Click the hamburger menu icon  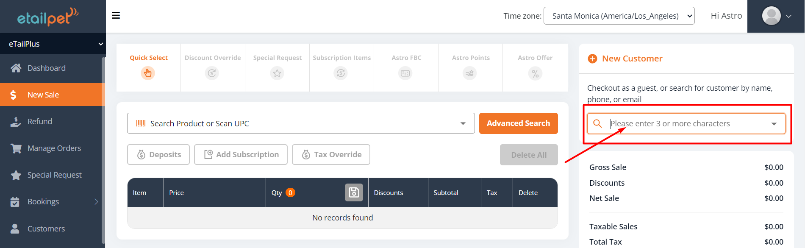click(116, 16)
